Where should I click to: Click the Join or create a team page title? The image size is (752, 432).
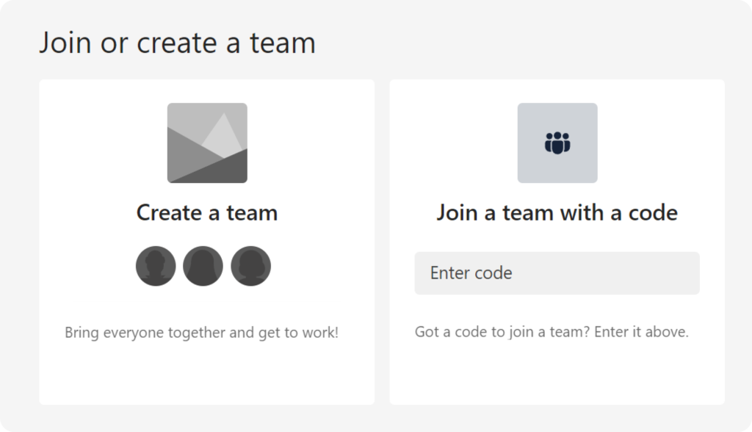(x=178, y=43)
